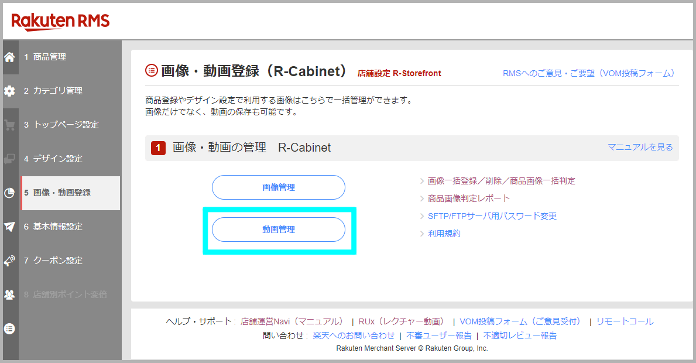Click the megaphone icon in sidebar
Viewport: 696px width, 363px height.
pyautogui.click(x=9, y=261)
